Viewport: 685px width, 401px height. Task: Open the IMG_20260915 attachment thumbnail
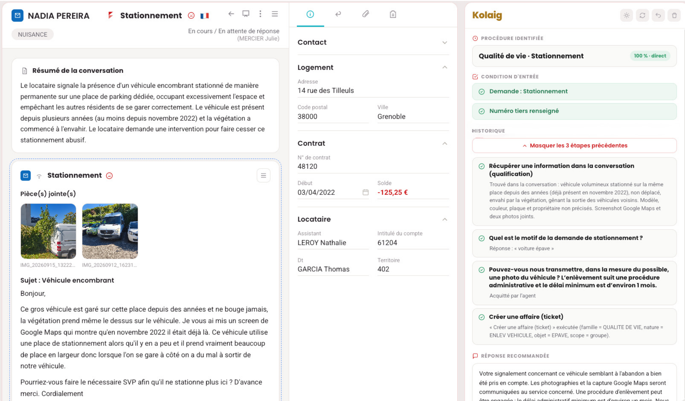pos(48,231)
